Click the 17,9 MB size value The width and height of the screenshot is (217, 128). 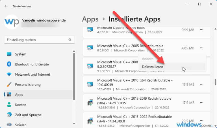(x=188, y=103)
